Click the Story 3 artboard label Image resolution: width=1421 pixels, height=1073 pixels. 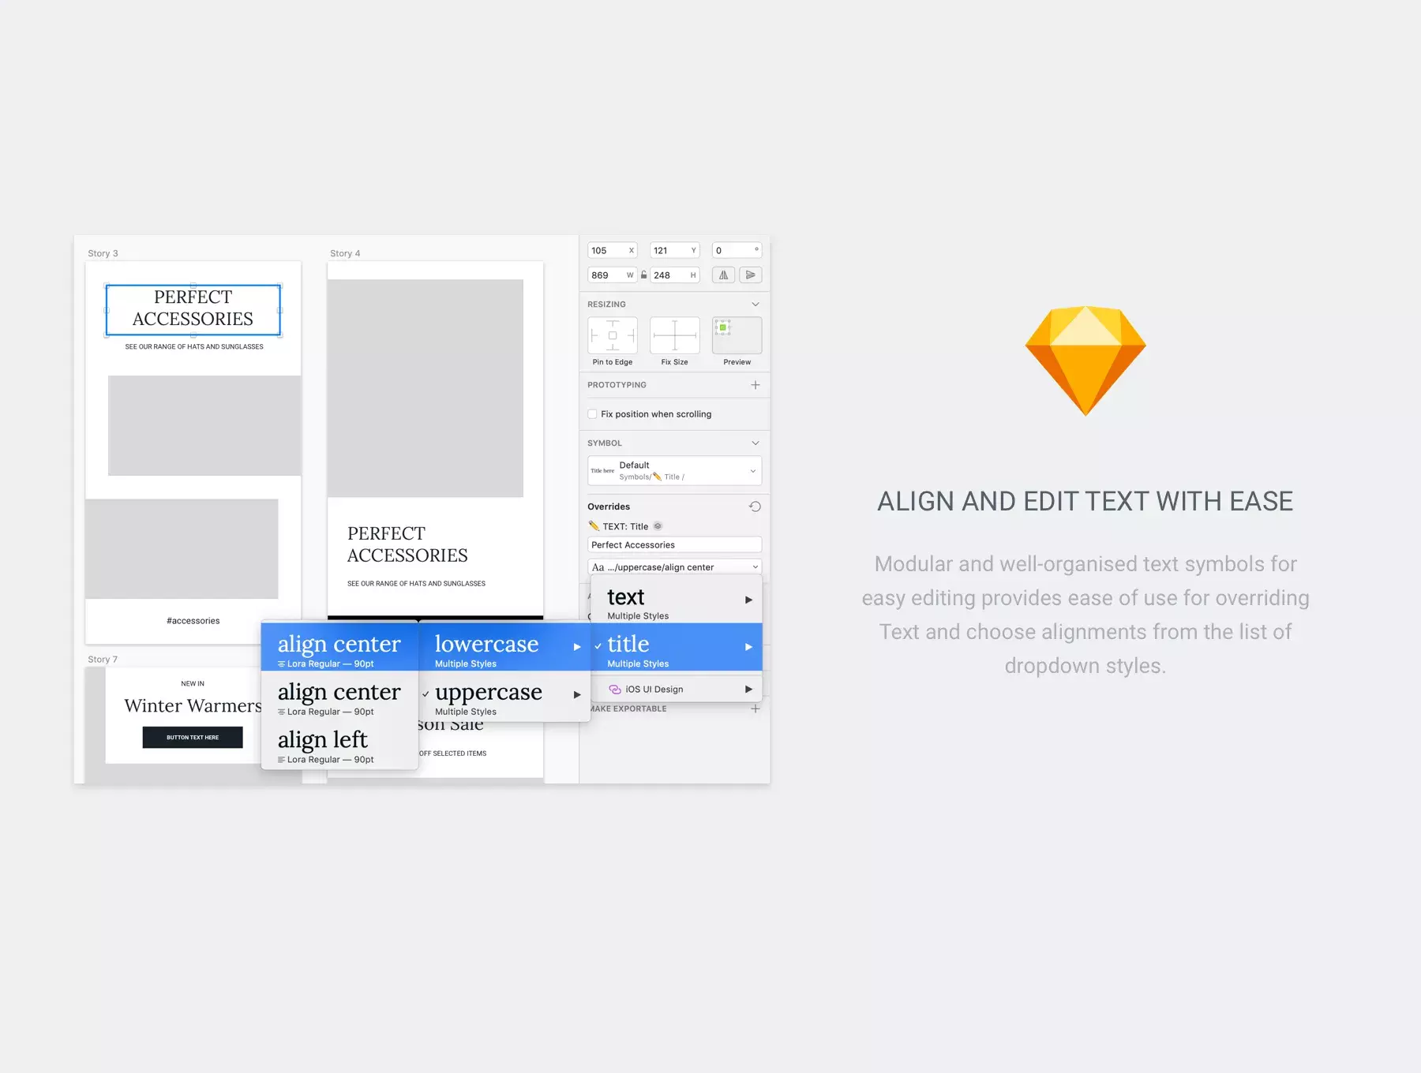[103, 253]
